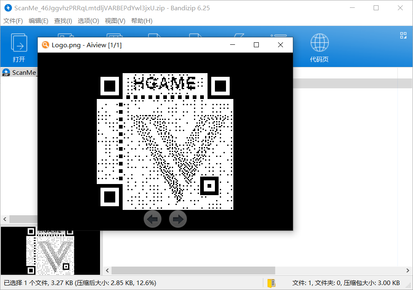Open the 文件(F) menu
The width and height of the screenshot is (413, 290).
pyautogui.click(x=14, y=21)
